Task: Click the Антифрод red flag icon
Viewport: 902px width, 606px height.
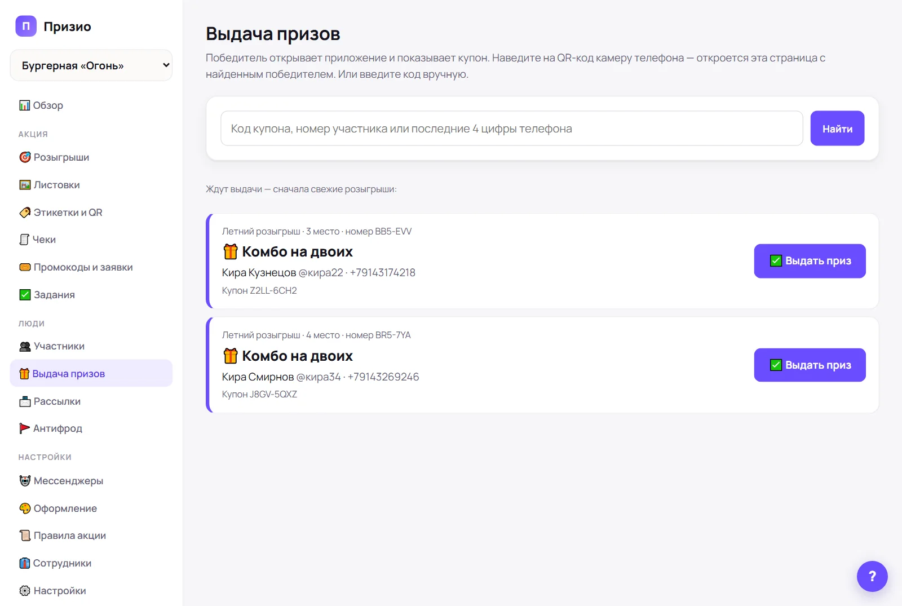Action: (x=25, y=428)
